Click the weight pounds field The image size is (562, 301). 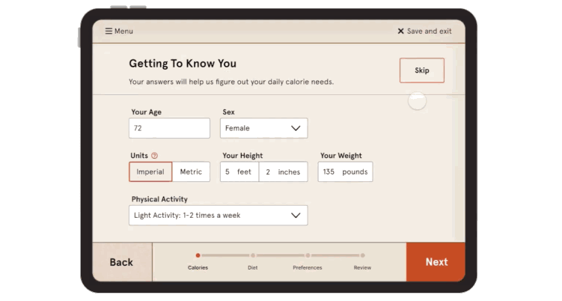click(x=345, y=172)
